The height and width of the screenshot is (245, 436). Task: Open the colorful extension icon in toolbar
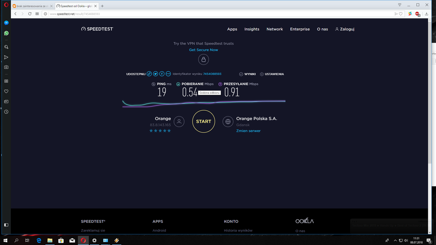pyautogui.click(x=410, y=14)
